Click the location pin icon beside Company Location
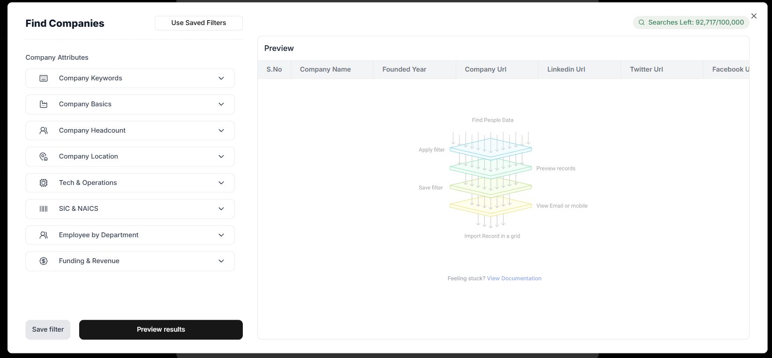Image resolution: width=772 pixels, height=358 pixels. point(44,156)
